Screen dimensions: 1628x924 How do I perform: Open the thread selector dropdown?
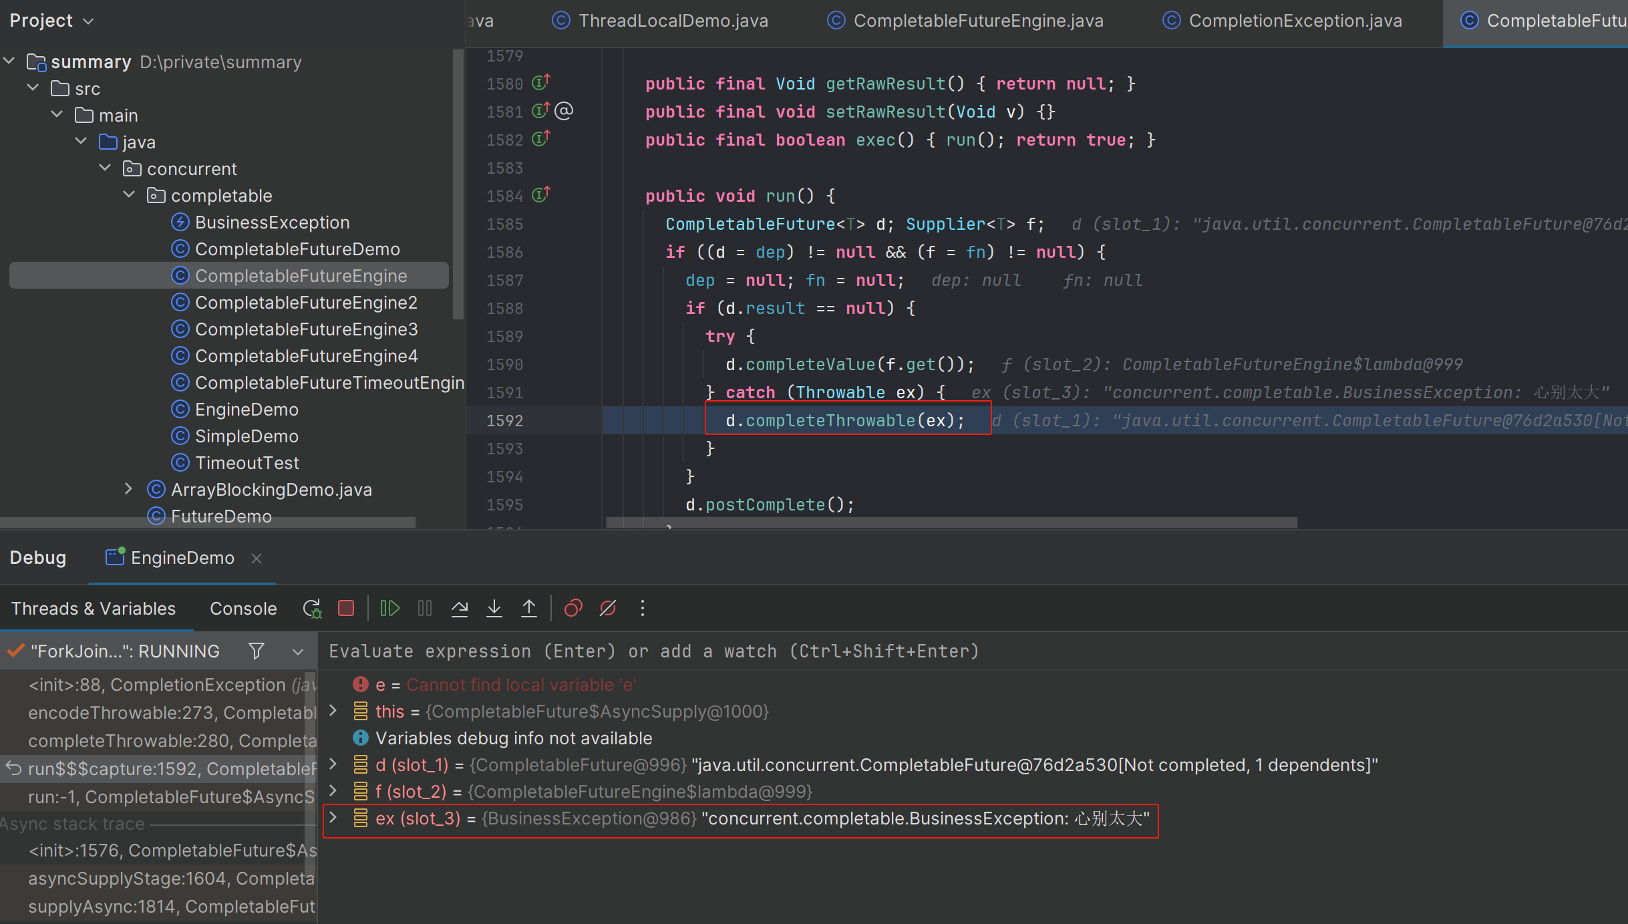click(x=298, y=651)
